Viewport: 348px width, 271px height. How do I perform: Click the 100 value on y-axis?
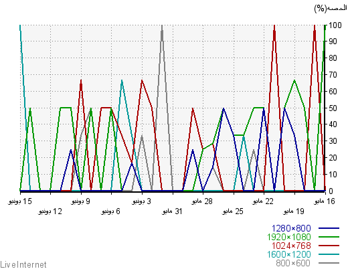[335, 25]
